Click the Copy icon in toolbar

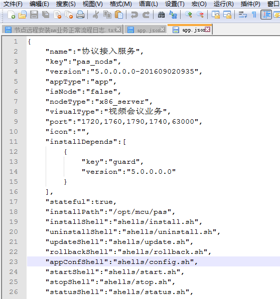coord(107,15)
